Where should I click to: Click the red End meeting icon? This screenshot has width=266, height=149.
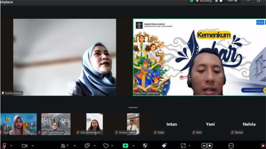[263, 146]
